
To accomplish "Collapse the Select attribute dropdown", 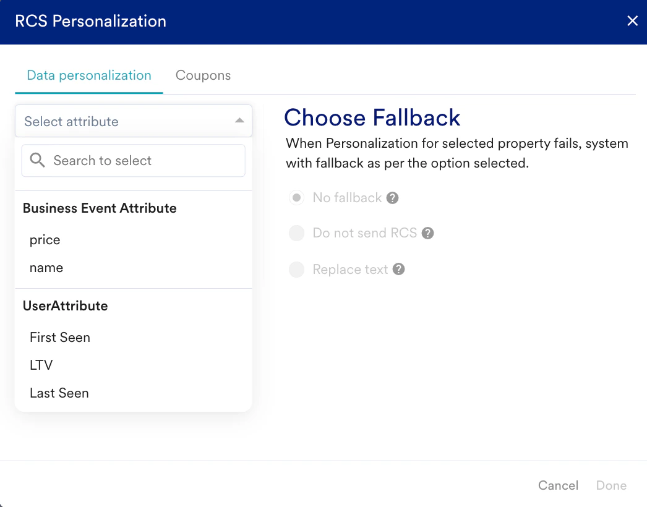I will (x=239, y=121).
